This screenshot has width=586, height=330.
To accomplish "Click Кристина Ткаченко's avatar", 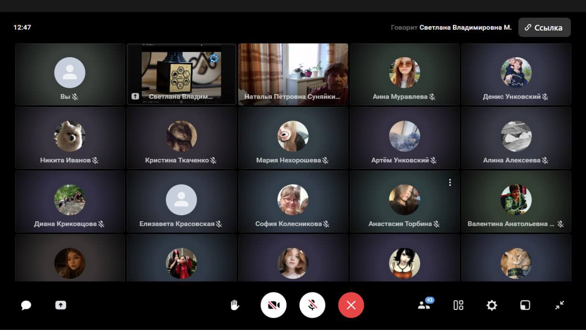I will pyautogui.click(x=181, y=136).
